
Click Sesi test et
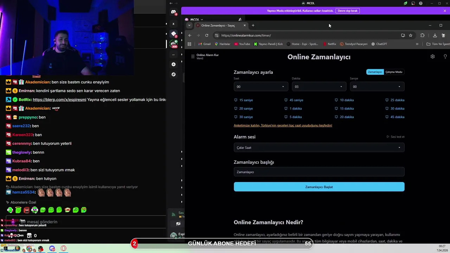click(x=396, y=137)
